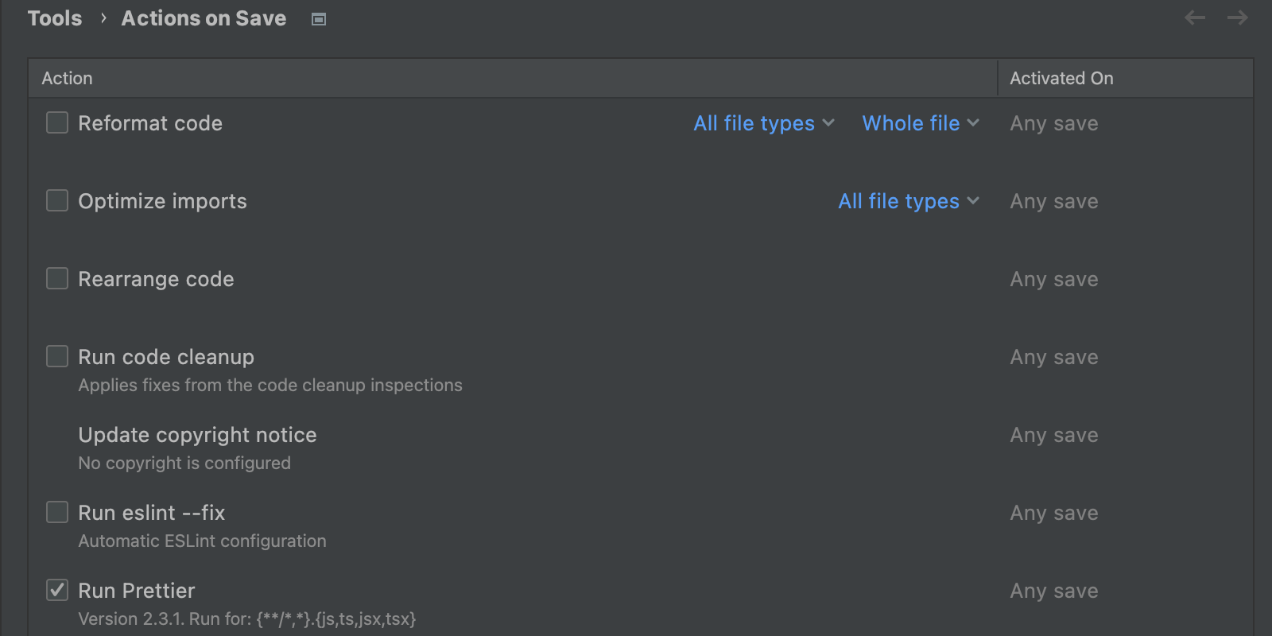Click Any save for Run Prettier
This screenshot has width=1272, height=636.
coord(1054,591)
